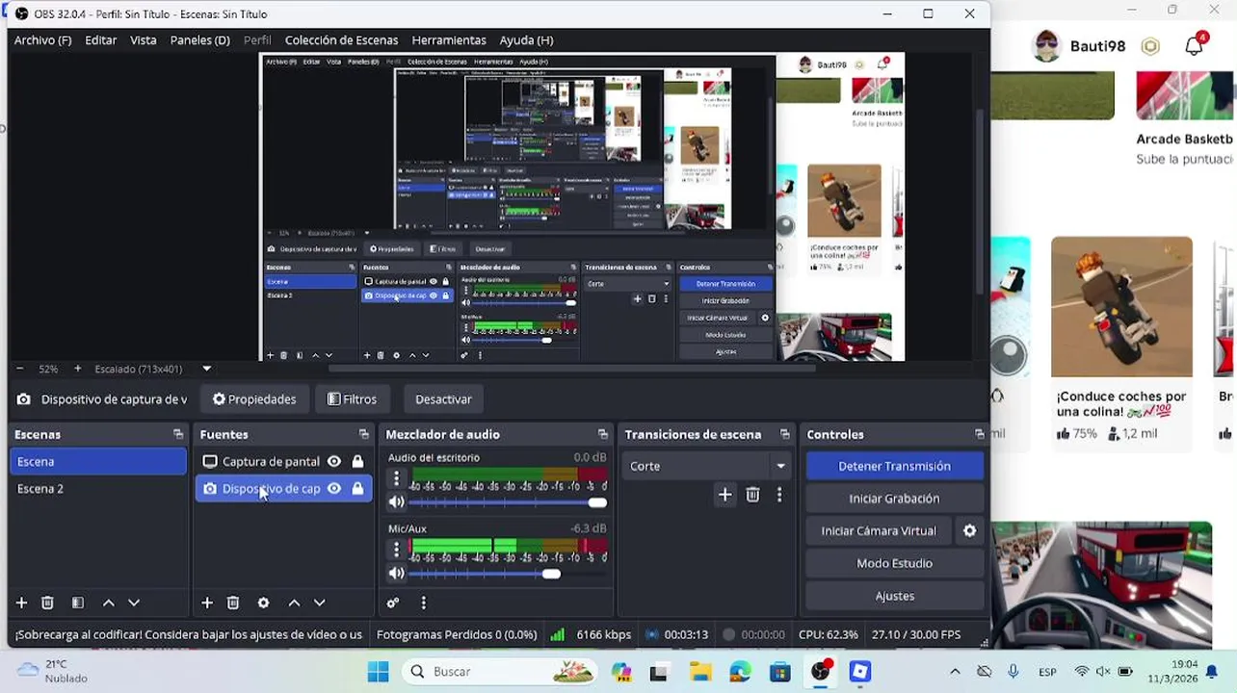The height and width of the screenshot is (693, 1237).
Task: Remove the selected source with the trash icon
Action: [233, 603]
